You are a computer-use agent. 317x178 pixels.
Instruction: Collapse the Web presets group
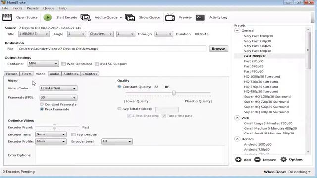pos(237,118)
